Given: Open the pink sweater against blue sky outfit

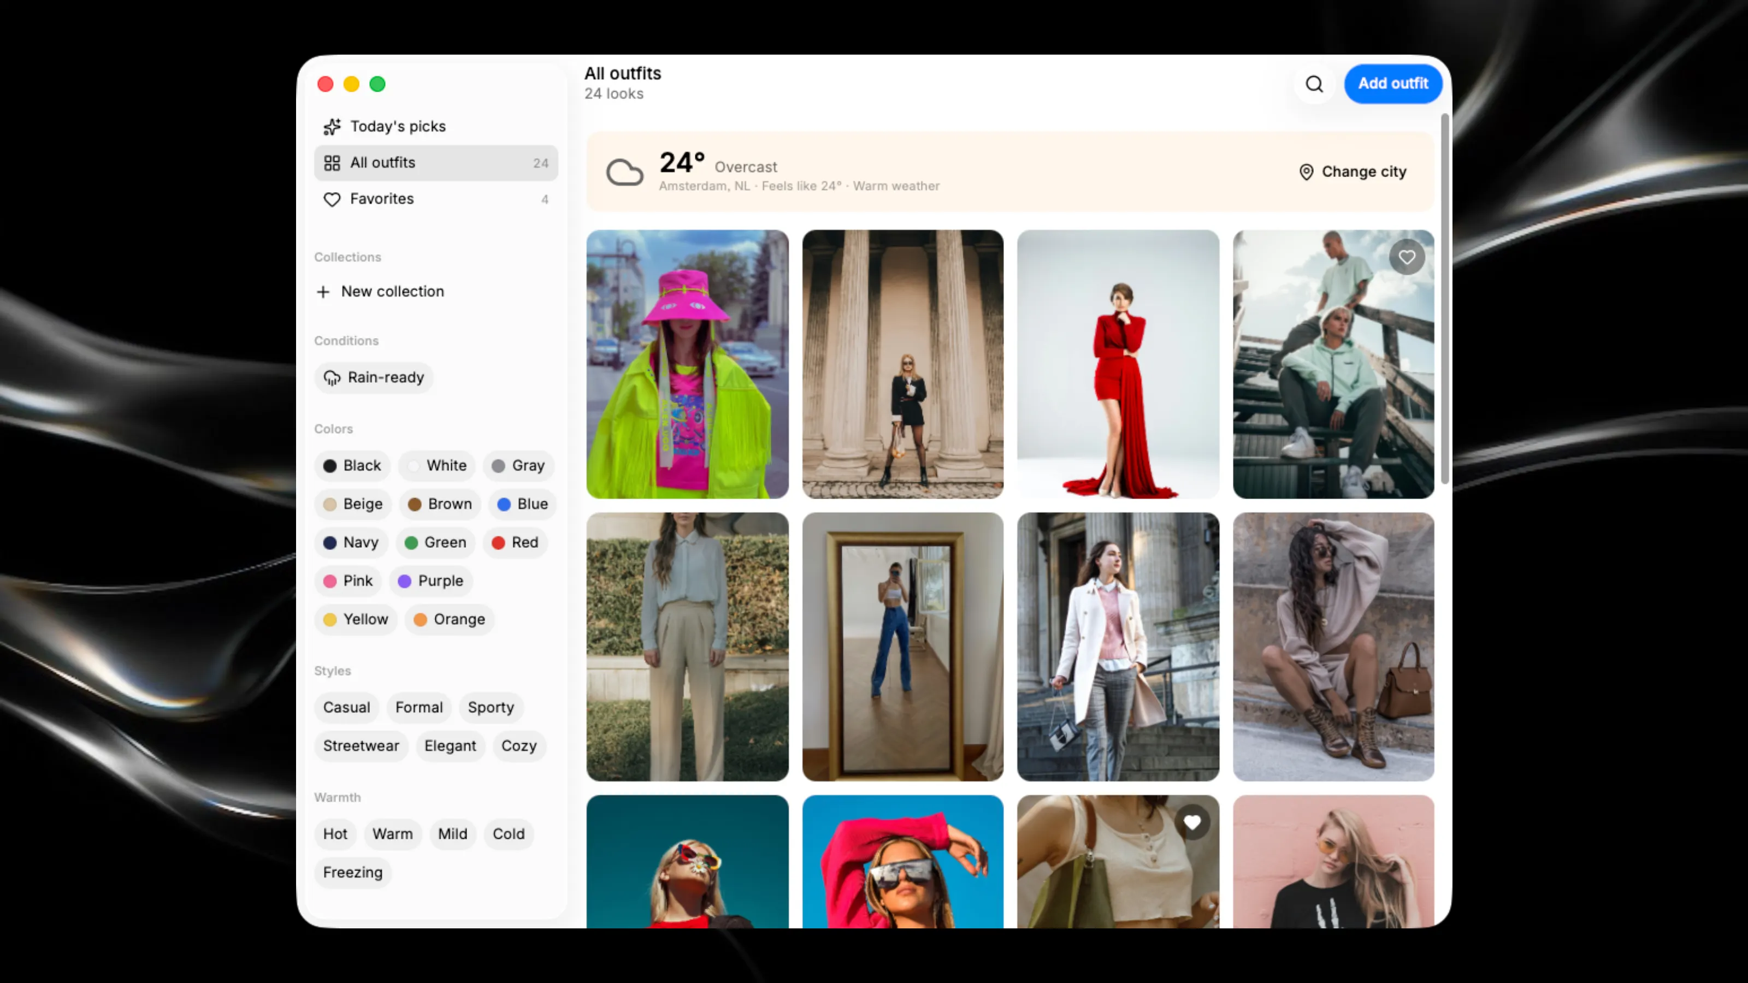Looking at the screenshot, I should point(902,862).
